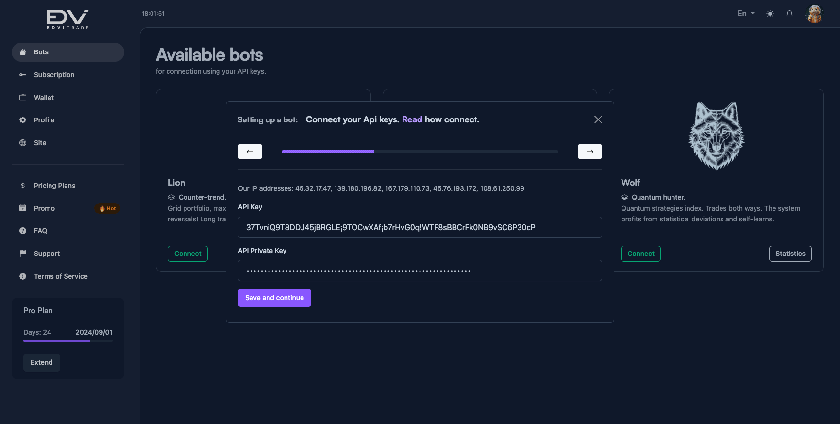This screenshot has height=424, width=840.
Task: Open the Read how to connect link
Action: (412, 119)
